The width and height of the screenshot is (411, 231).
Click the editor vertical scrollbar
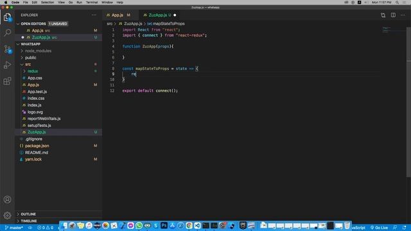pyautogui.click(x=408, y=102)
